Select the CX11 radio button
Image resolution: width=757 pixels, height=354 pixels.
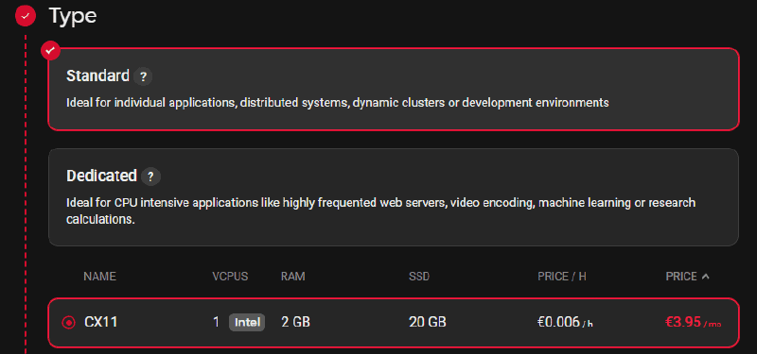coord(68,322)
